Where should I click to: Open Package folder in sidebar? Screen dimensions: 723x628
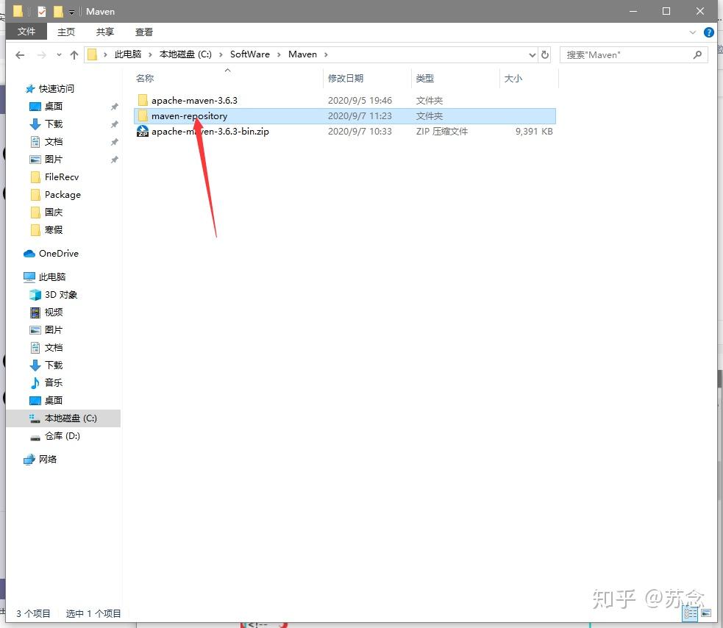click(x=63, y=195)
